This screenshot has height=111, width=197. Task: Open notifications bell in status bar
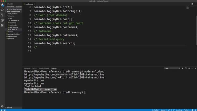(x=195, y=110)
